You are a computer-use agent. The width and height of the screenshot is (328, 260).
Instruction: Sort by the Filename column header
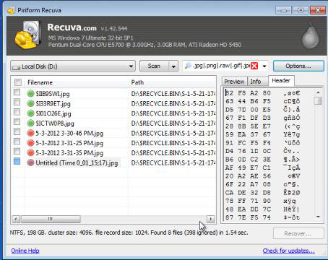77,82
